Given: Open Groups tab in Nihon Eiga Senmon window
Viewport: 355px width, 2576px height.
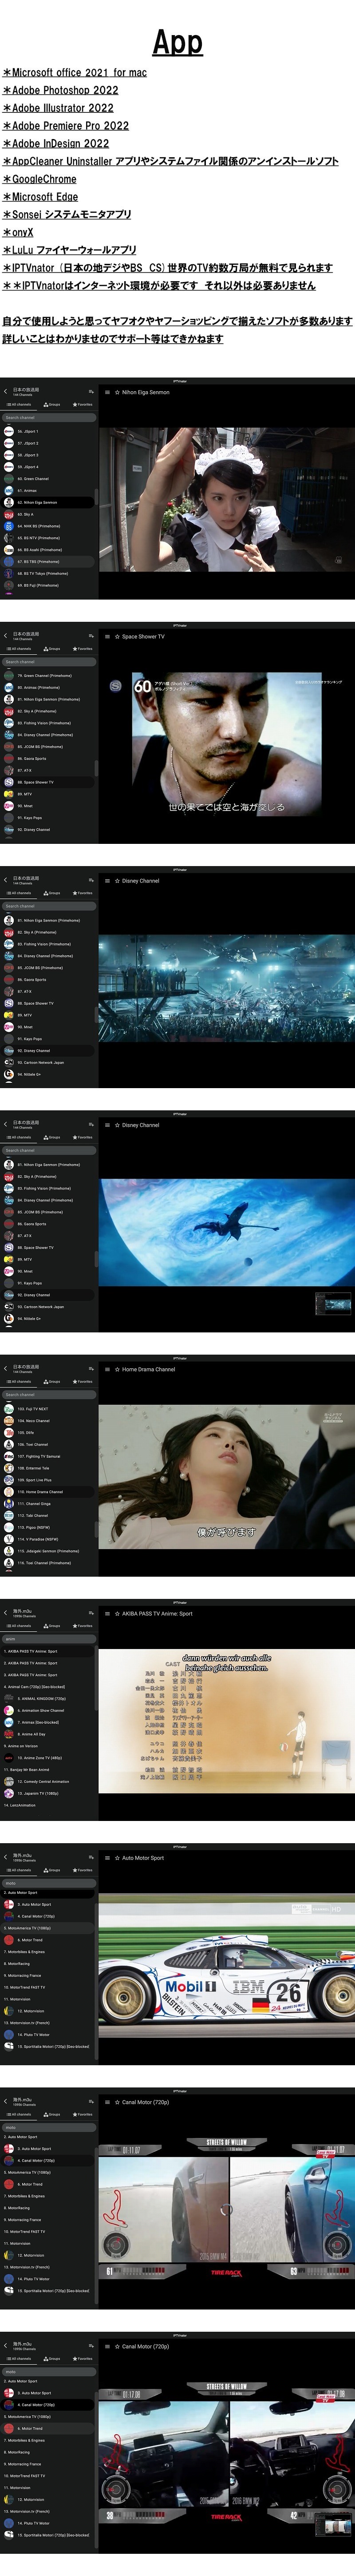Looking at the screenshot, I should point(52,405).
